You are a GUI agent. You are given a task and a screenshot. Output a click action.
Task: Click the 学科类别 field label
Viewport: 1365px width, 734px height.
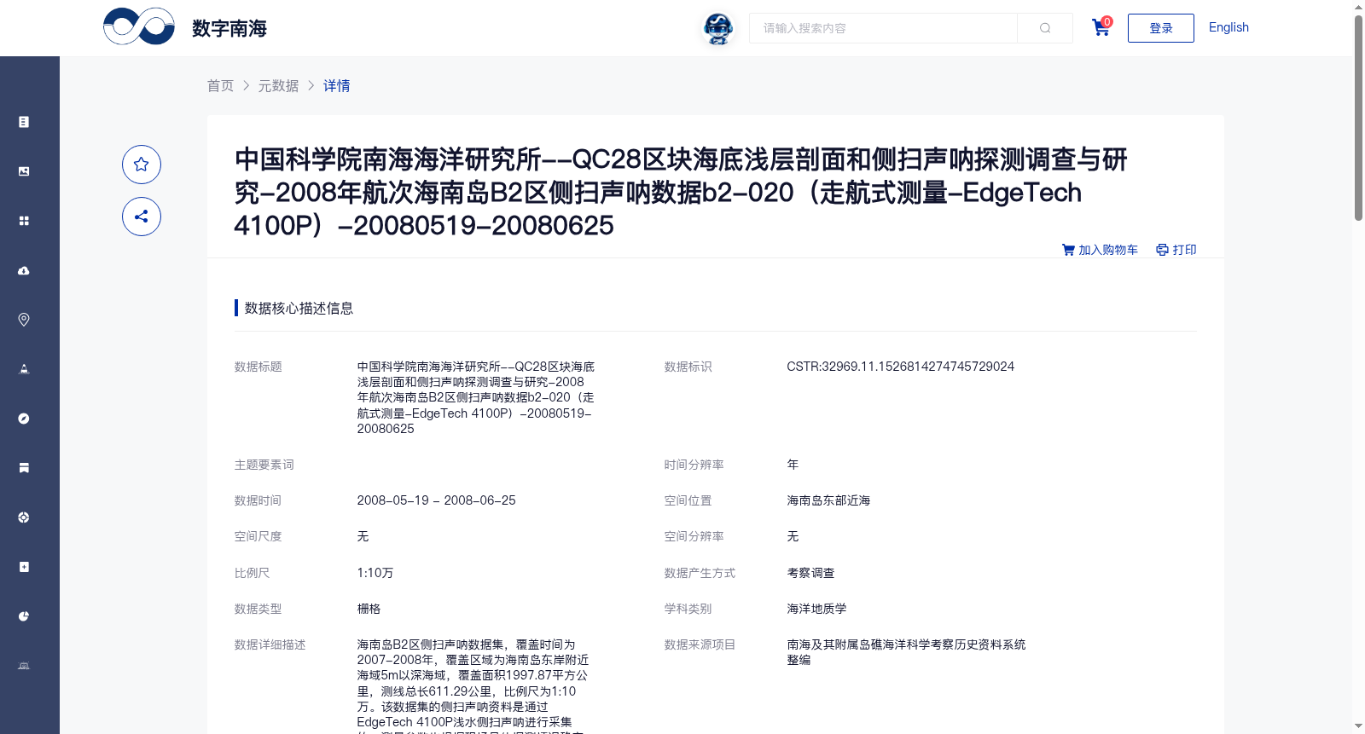click(688, 609)
